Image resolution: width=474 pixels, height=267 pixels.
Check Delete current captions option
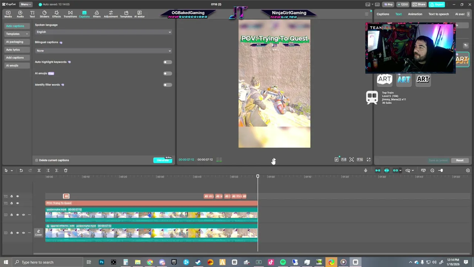(x=37, y=160)
